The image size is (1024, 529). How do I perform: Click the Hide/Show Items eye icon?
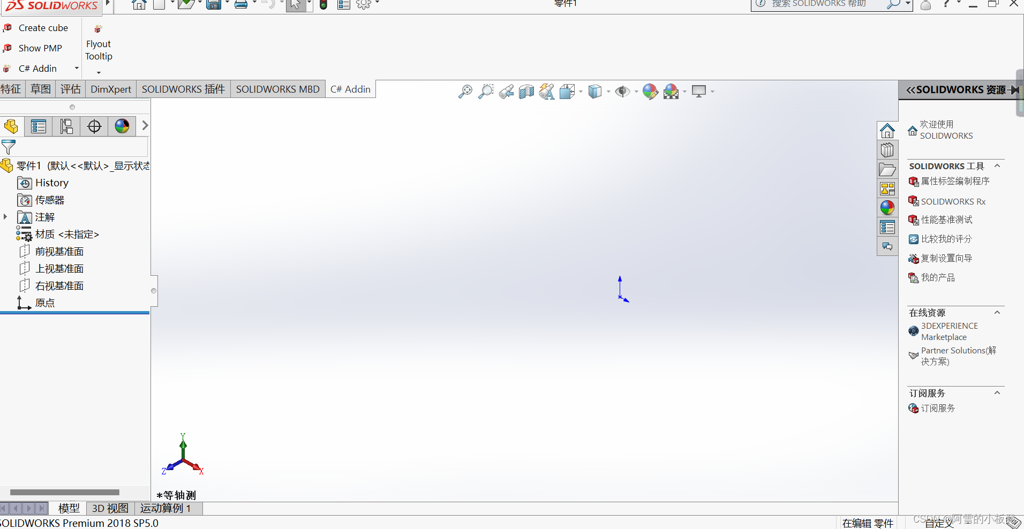[x=623, y=91]
